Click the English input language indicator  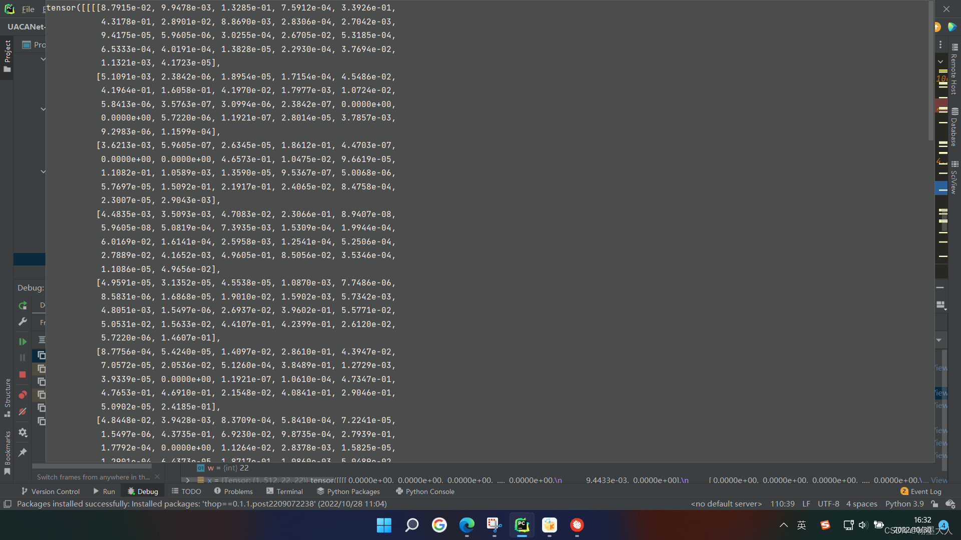802,525
